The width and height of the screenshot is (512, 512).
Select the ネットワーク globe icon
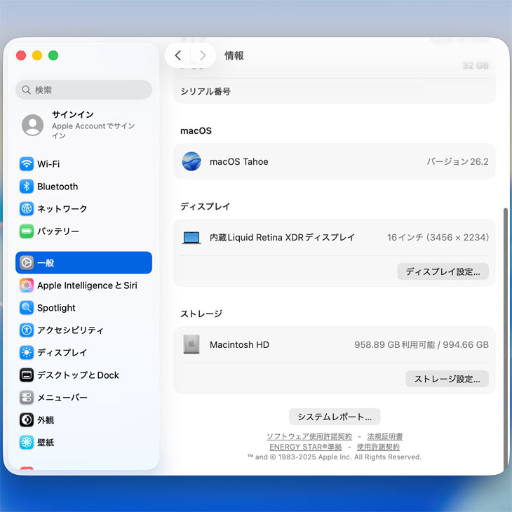[x=27, y=209]
